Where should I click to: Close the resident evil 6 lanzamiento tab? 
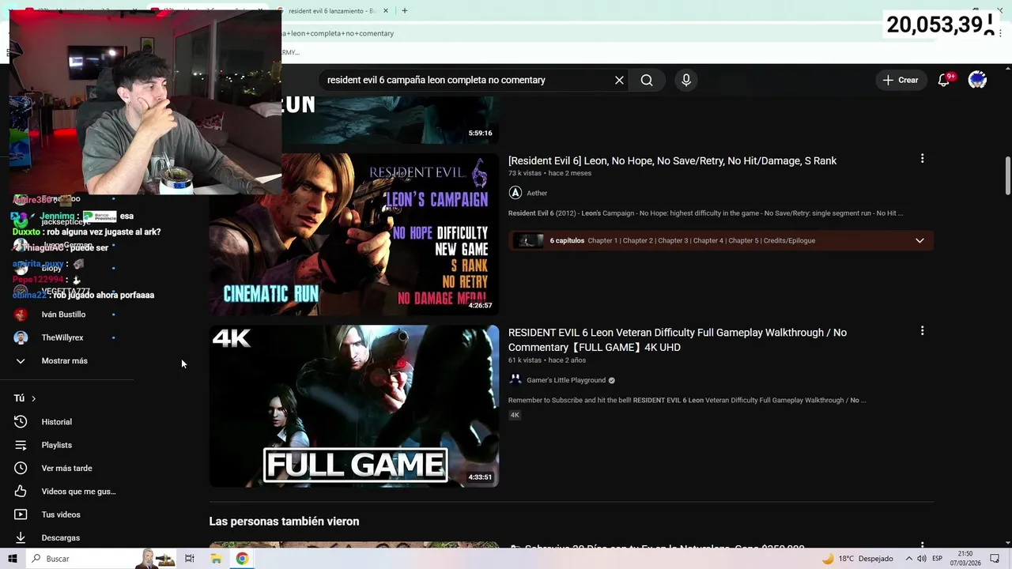tap(386, 11)
